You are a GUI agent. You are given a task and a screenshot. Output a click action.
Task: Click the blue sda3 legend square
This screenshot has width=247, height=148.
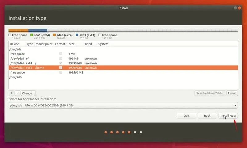coord(77,35)
